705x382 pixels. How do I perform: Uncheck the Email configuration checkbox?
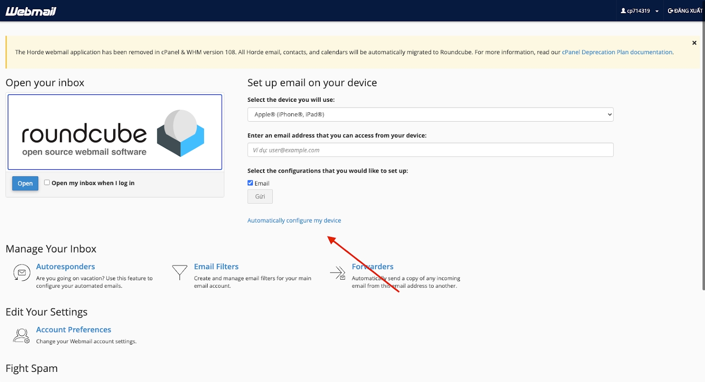pyautogui.click(x=250, y=183)
